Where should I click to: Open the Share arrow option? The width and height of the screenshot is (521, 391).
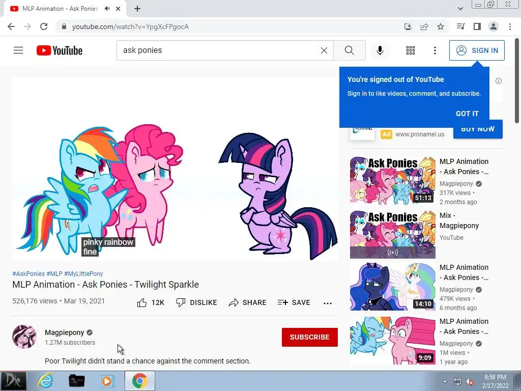[248, 302]
